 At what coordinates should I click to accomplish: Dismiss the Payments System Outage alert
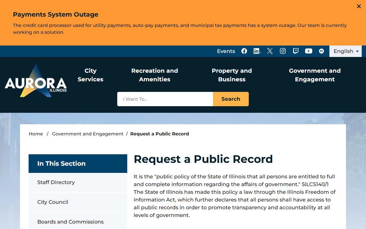click(359, 6)
